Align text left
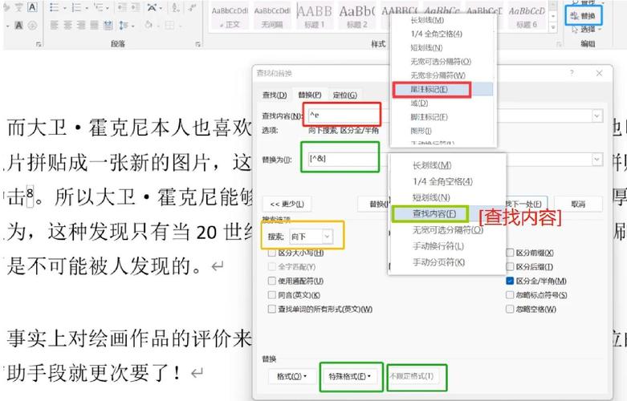Viewport: 627px width, 401px height. (x=54, y=26)
